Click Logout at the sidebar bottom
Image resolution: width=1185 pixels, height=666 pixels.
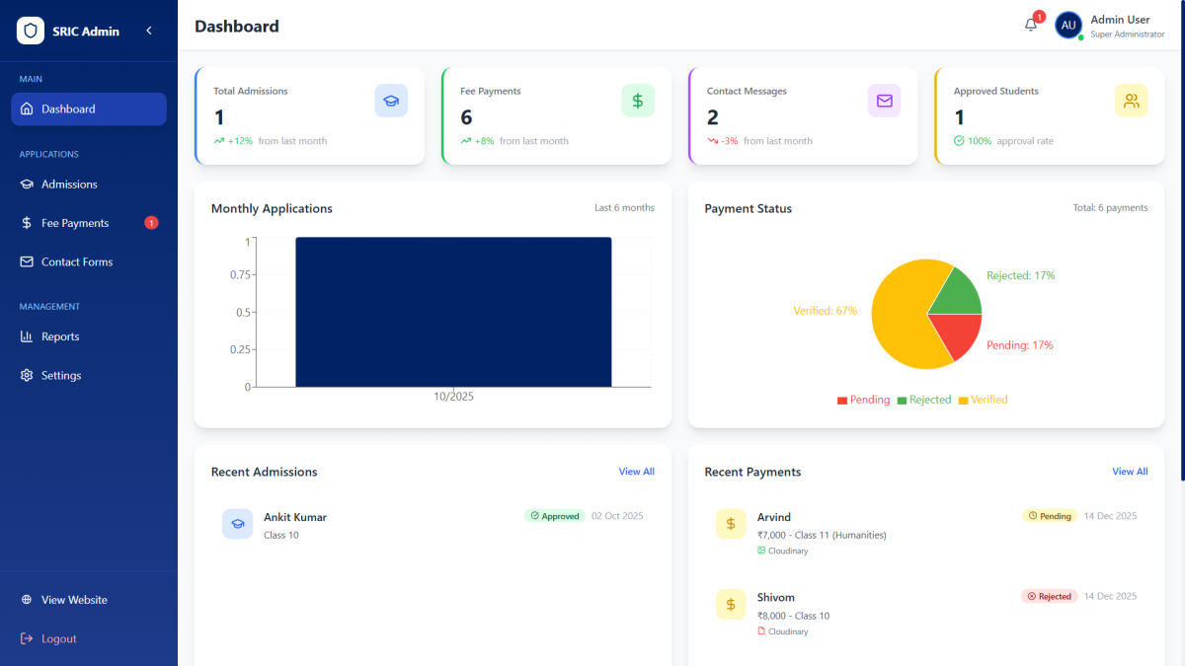[x=58, y=638]
